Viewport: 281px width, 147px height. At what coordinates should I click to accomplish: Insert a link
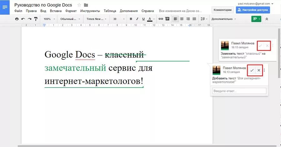coord(161,19)
